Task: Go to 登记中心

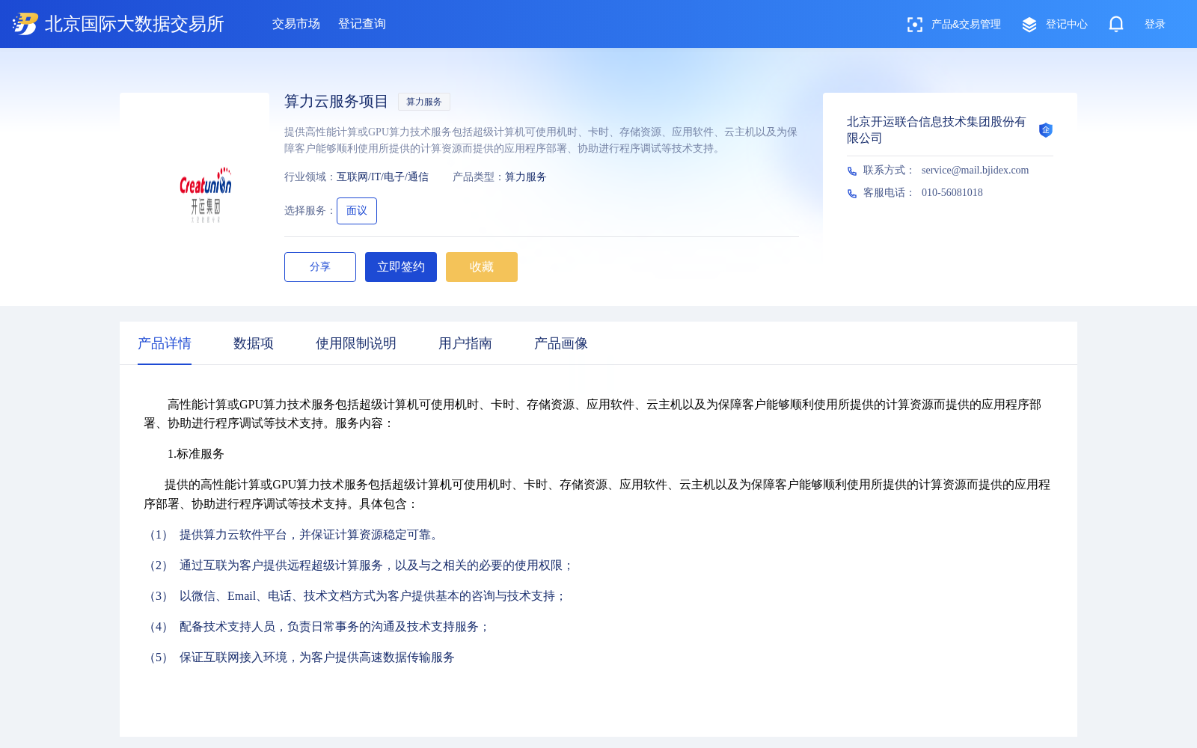Action: [x=1067, y=25]
